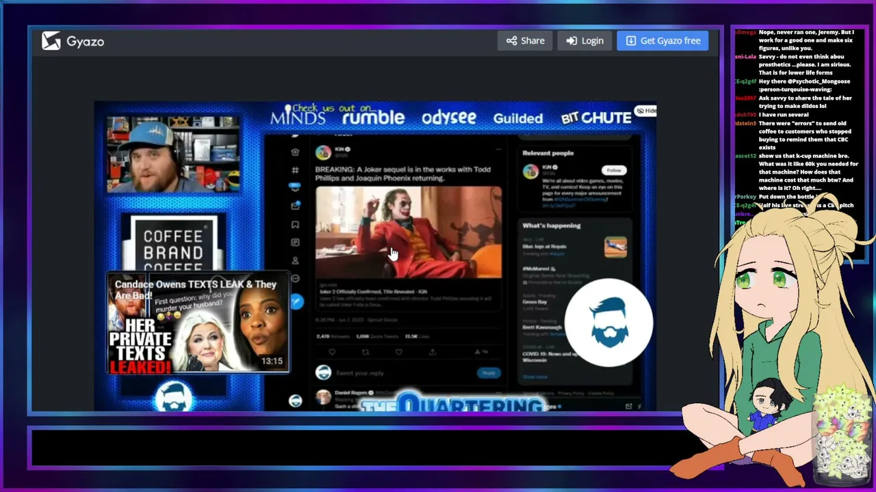Click the IGN avatar on the tweet
The image size is (876, 492).
point(323,153)
